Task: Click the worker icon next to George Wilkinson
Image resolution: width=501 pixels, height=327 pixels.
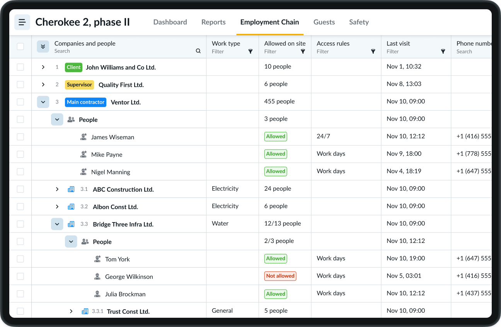Action: [x=97, y=276]
